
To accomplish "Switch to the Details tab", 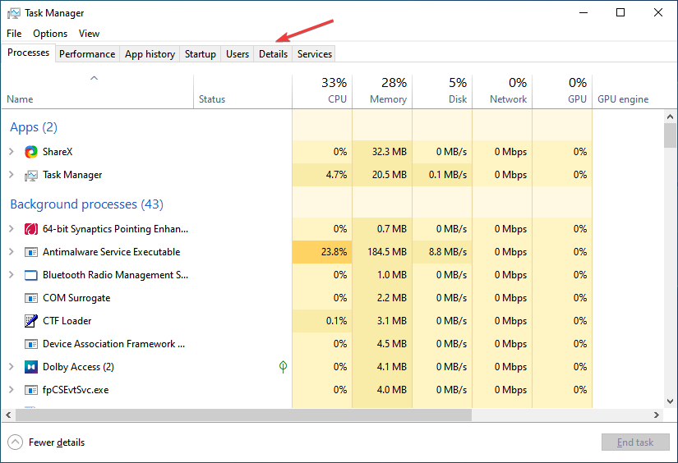I will point(274,54).
